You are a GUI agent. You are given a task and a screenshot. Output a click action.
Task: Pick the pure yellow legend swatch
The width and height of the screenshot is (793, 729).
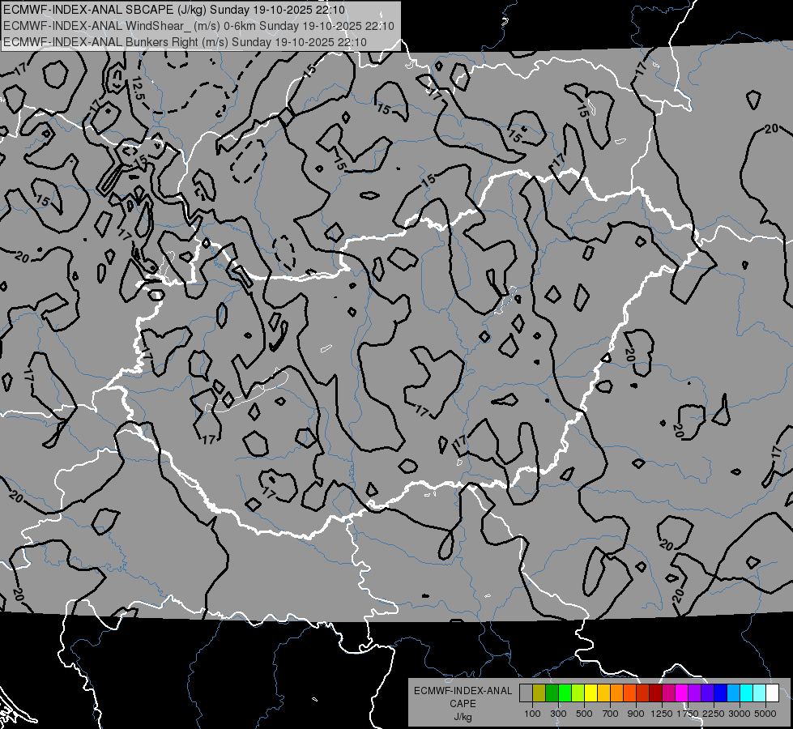[x=590, y=693]
